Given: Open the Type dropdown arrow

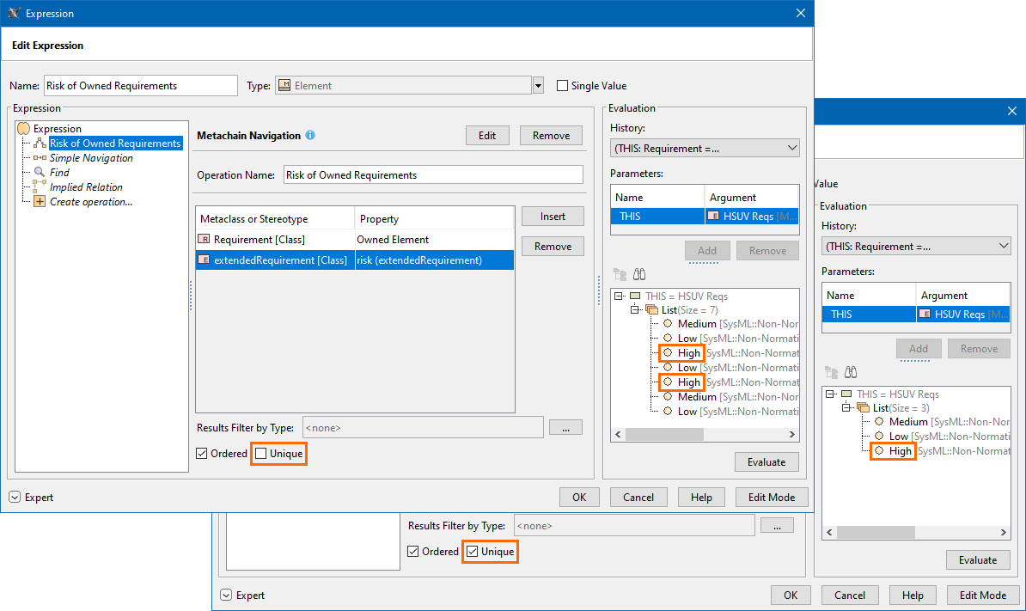Looking at the screenshot, I should pyautogui.click(x=539, y=85).
